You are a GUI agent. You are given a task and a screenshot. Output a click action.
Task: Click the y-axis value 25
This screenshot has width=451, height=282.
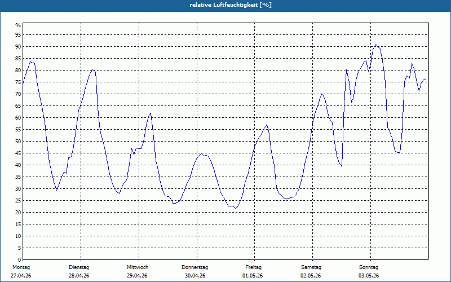point(18,201)
